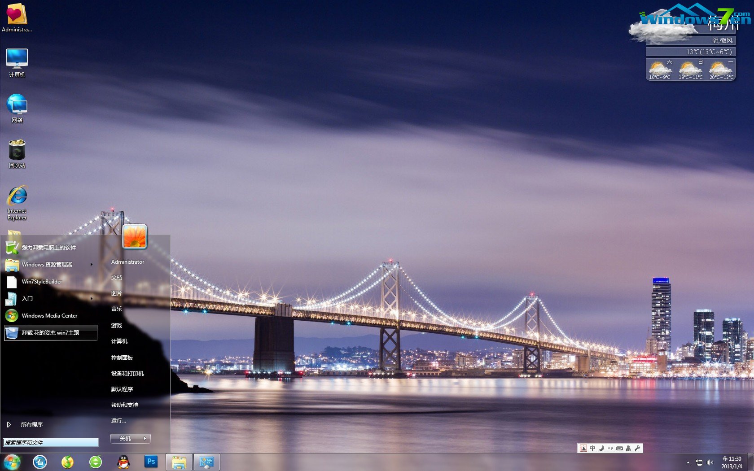754x471 pixels.
Task: Open Photoshop from the taskbar
Action: tap(151, 462)
